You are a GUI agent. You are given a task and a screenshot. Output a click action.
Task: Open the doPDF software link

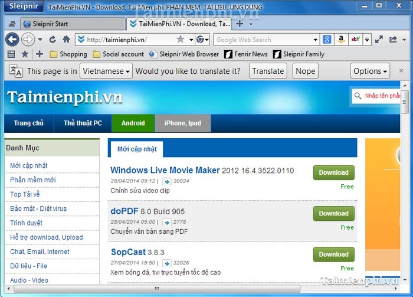pyautogui.click(x=124, y=211)
